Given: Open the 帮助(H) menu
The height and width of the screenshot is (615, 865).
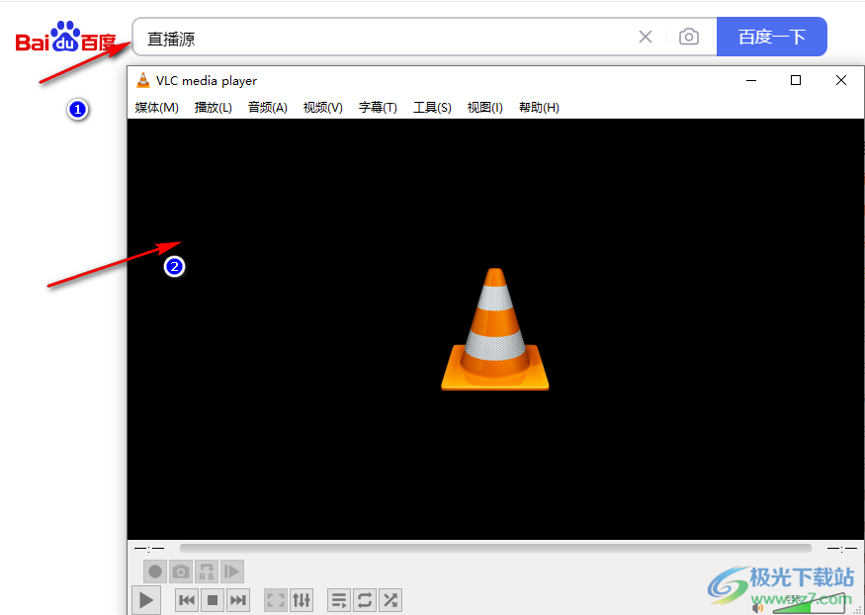Looking at the screenshot, I should click(539, 108).
